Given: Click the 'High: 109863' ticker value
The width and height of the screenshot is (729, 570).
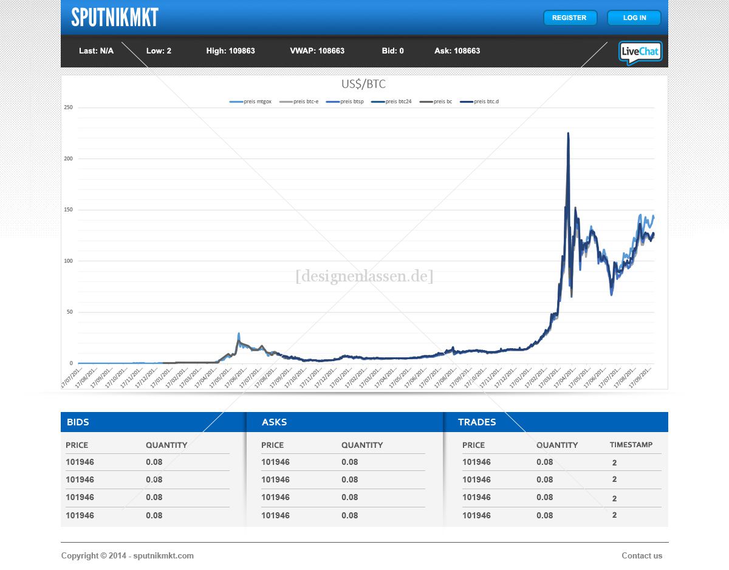Looking at the screenshot, I should [x=231, y=51].
